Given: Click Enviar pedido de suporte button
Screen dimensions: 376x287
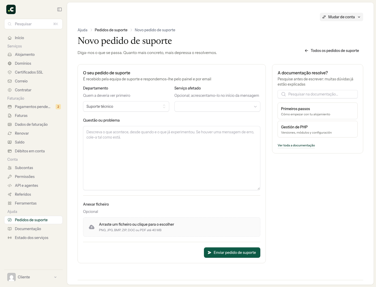Looking at the screenshot, I should click(x=232, y=253).
